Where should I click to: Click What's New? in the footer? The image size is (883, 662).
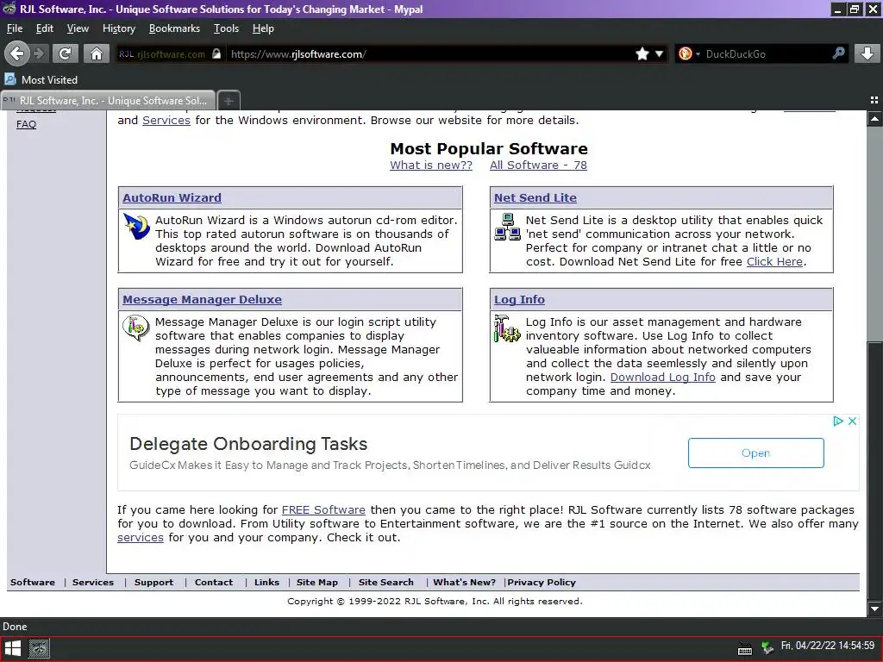click(464, 582)
